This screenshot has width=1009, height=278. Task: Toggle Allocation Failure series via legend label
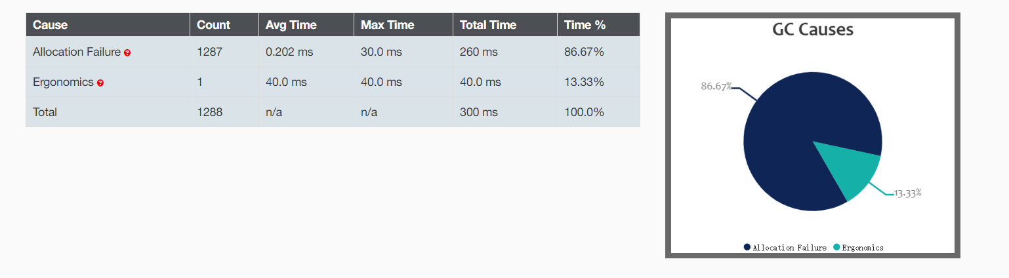coord(789,248)
